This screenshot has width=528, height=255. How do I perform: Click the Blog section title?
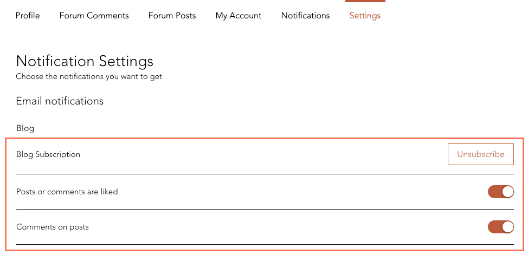tap(25, 128)
